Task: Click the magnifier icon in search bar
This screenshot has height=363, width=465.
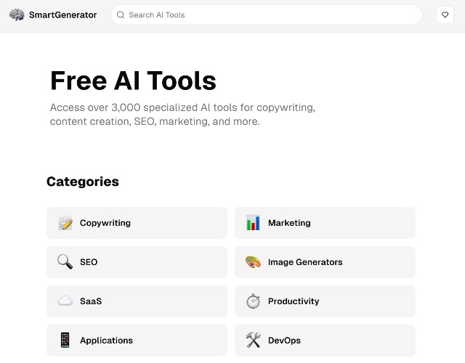Action: pyautogui.click(x=121, y=15)
